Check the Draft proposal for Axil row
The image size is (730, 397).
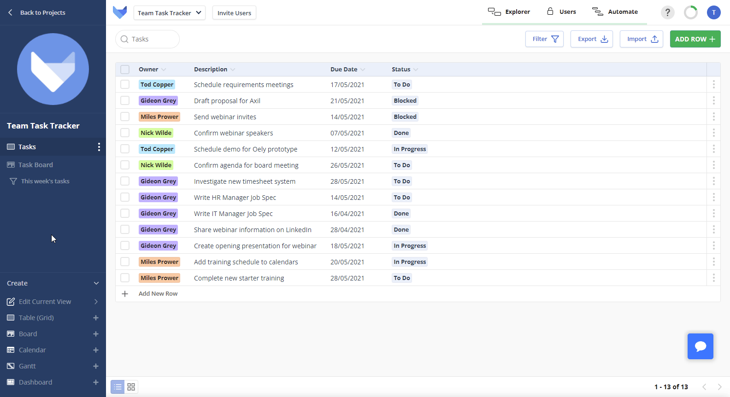coord(125,100)
